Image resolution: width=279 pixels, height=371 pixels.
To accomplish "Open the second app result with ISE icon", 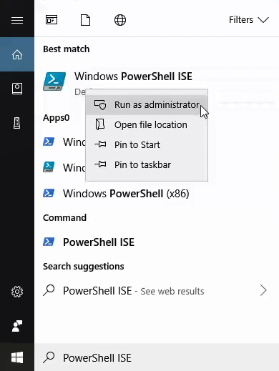I will click(64, 167).
